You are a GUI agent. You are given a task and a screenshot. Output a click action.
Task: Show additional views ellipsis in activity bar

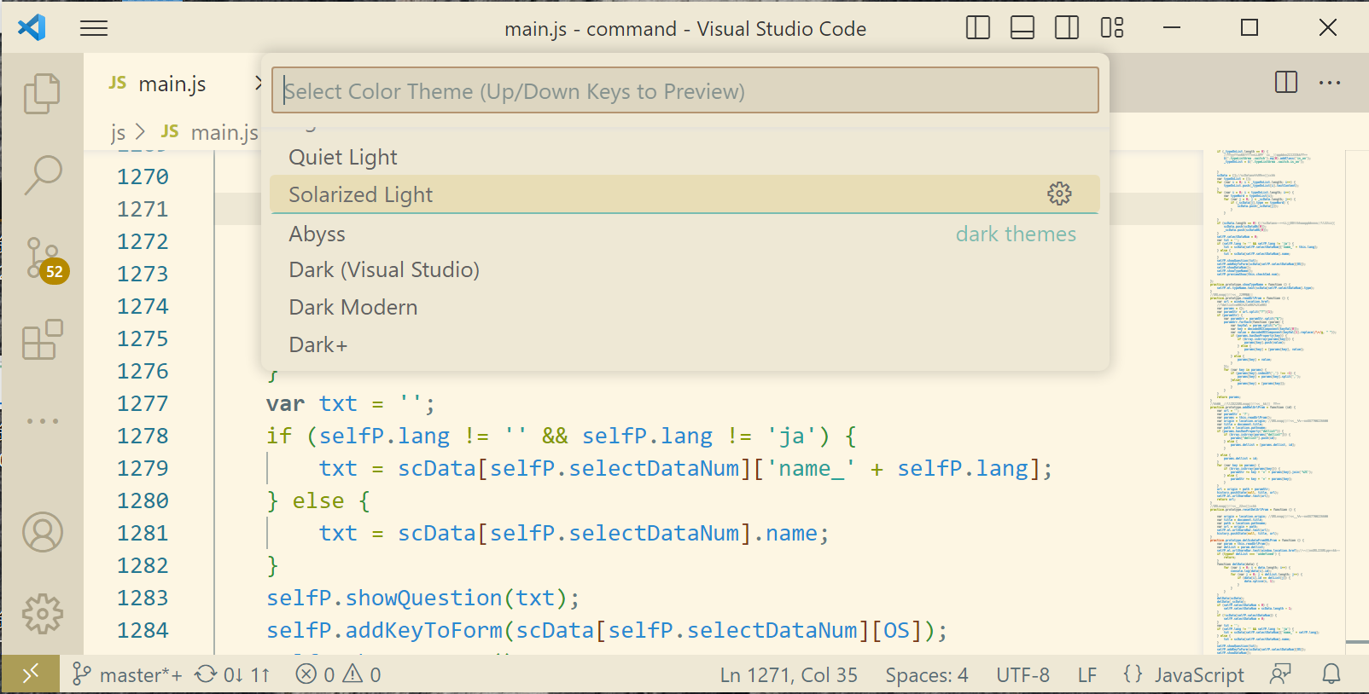pos(42,421)
